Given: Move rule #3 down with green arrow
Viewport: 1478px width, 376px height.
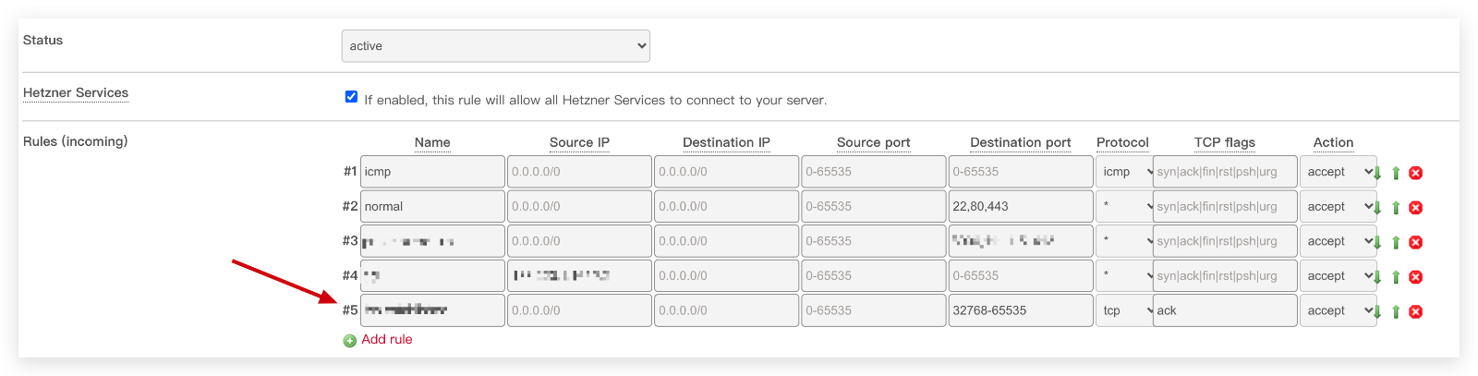Looking at the screenshot, I should pos(1377,242).
